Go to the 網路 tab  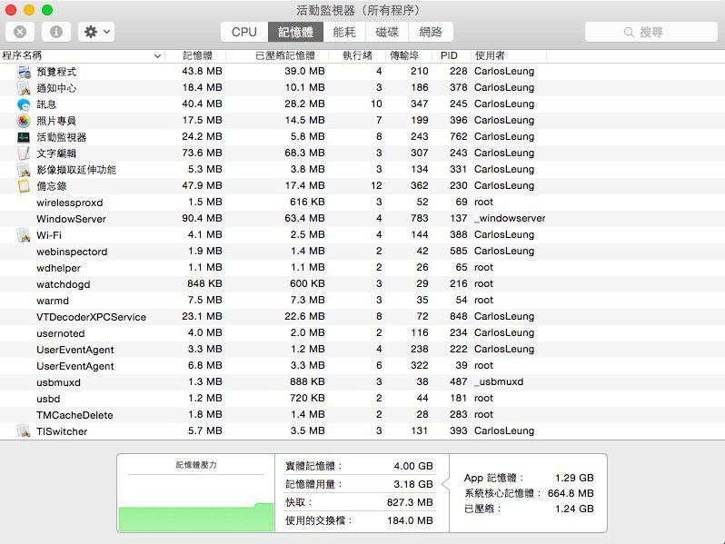point(431,32)
